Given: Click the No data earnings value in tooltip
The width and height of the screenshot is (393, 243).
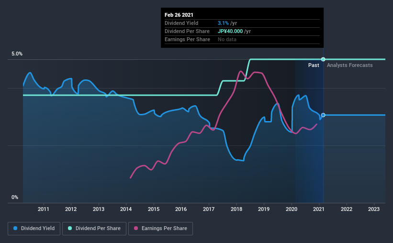Looking at the screenshot, I should (x=227, y=39).
